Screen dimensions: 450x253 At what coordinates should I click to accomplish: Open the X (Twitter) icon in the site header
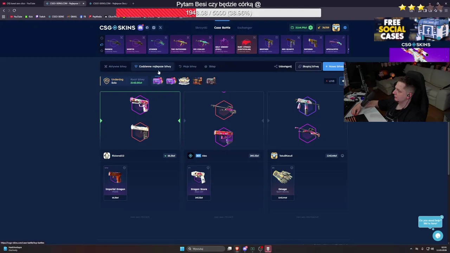point(160,27)
